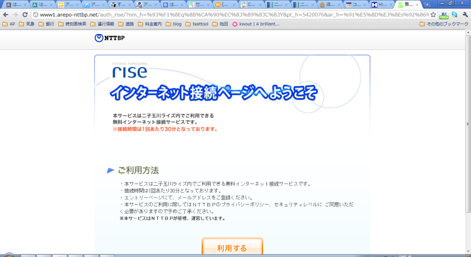
Task: Open the kwout bookmark link
Action: [x=256, y=24]
